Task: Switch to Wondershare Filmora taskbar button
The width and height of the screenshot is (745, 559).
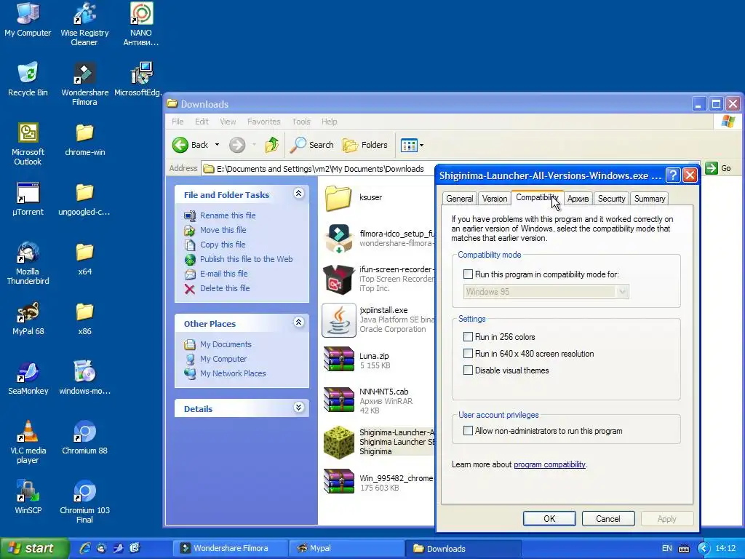Action: pyautogui.click(x=231, y=548)
